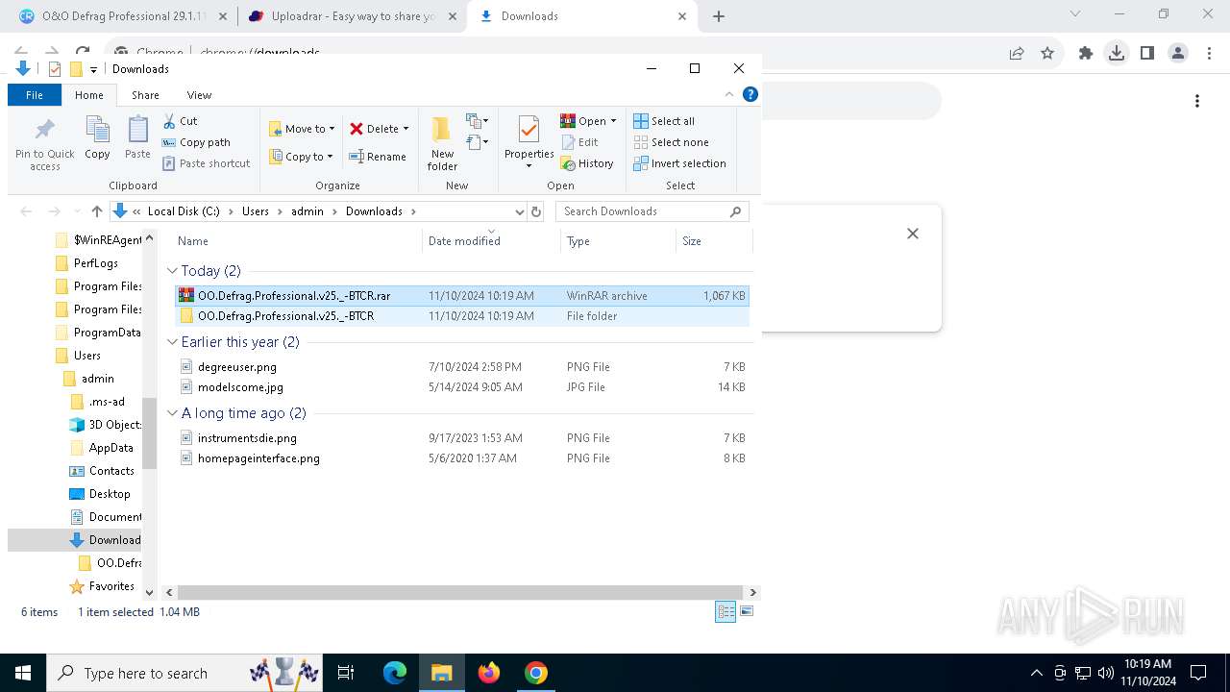Open the Copy to dropdown
Screen dimensions: 1230x692
[301, 157]
